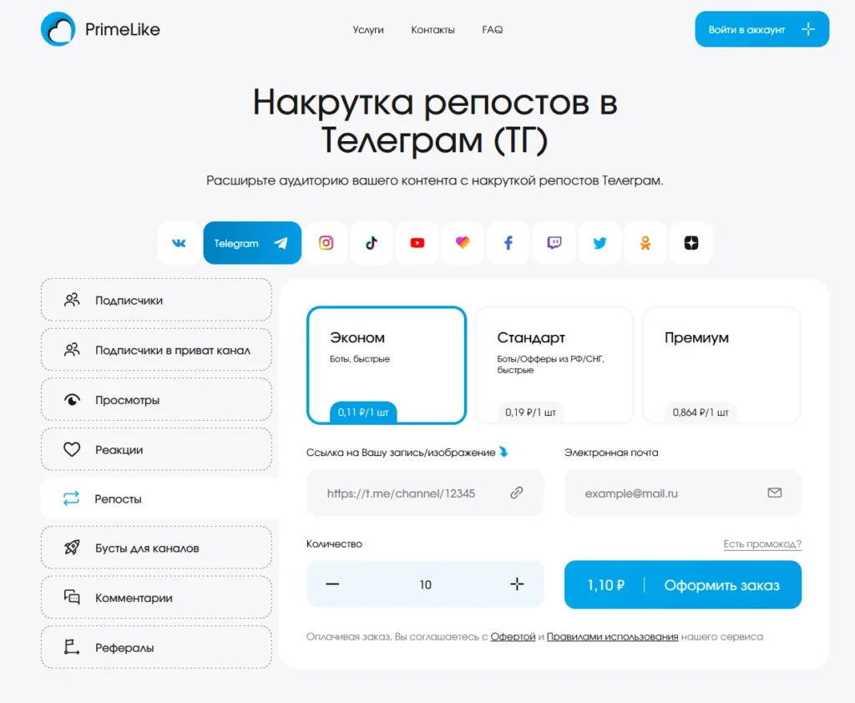Select the YouTube icon
Screen dimensions: 855x703
coord(417,243)
